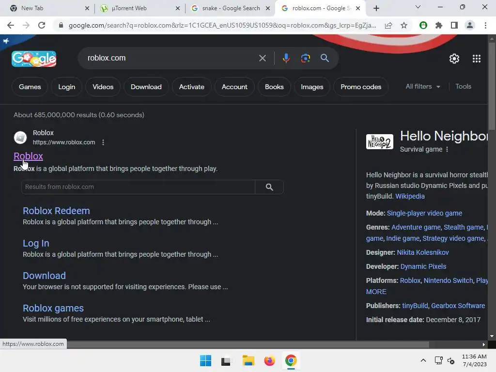Clear the search box with the X
This screenshot has height=372, width=496.
tap(262, 58)
